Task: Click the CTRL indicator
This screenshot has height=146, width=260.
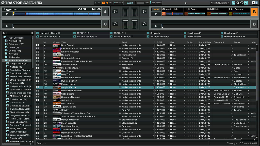Action: click(98, 3)
